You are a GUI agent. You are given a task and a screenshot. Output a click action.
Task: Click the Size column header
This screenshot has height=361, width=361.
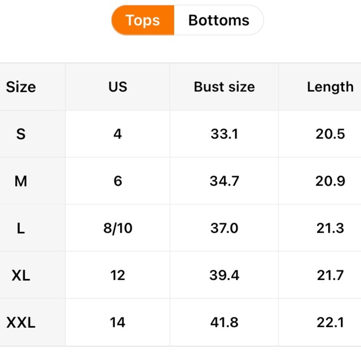(21, 87)
